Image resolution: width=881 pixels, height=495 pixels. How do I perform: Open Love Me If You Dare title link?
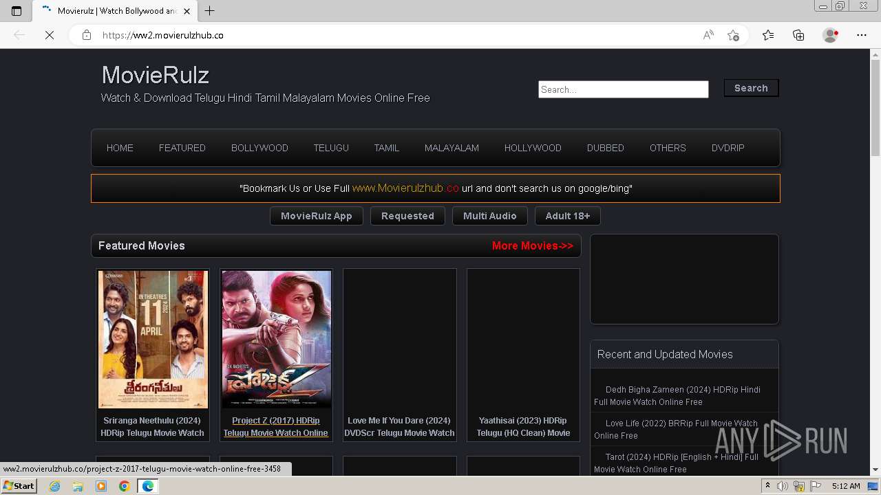coord(399,426)
